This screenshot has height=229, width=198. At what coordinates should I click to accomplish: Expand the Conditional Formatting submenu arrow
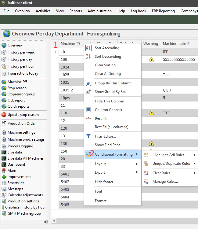[137, 154]
